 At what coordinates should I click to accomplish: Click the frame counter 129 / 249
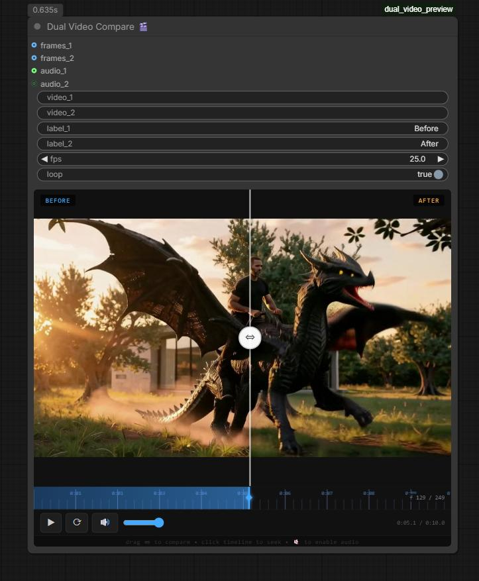pyautogui.click(x=427, y=498)
